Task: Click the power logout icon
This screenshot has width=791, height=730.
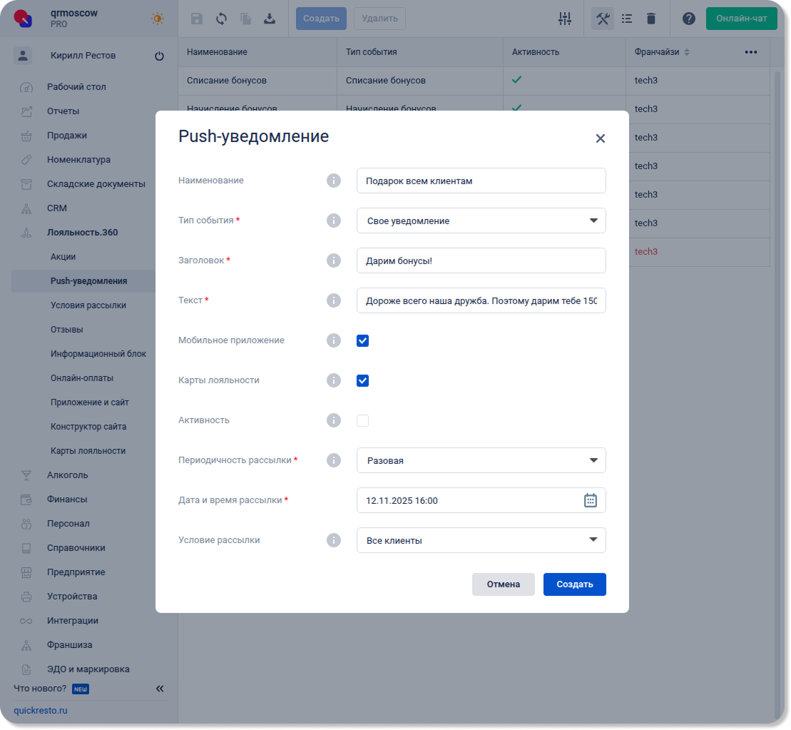Action: 159,56
